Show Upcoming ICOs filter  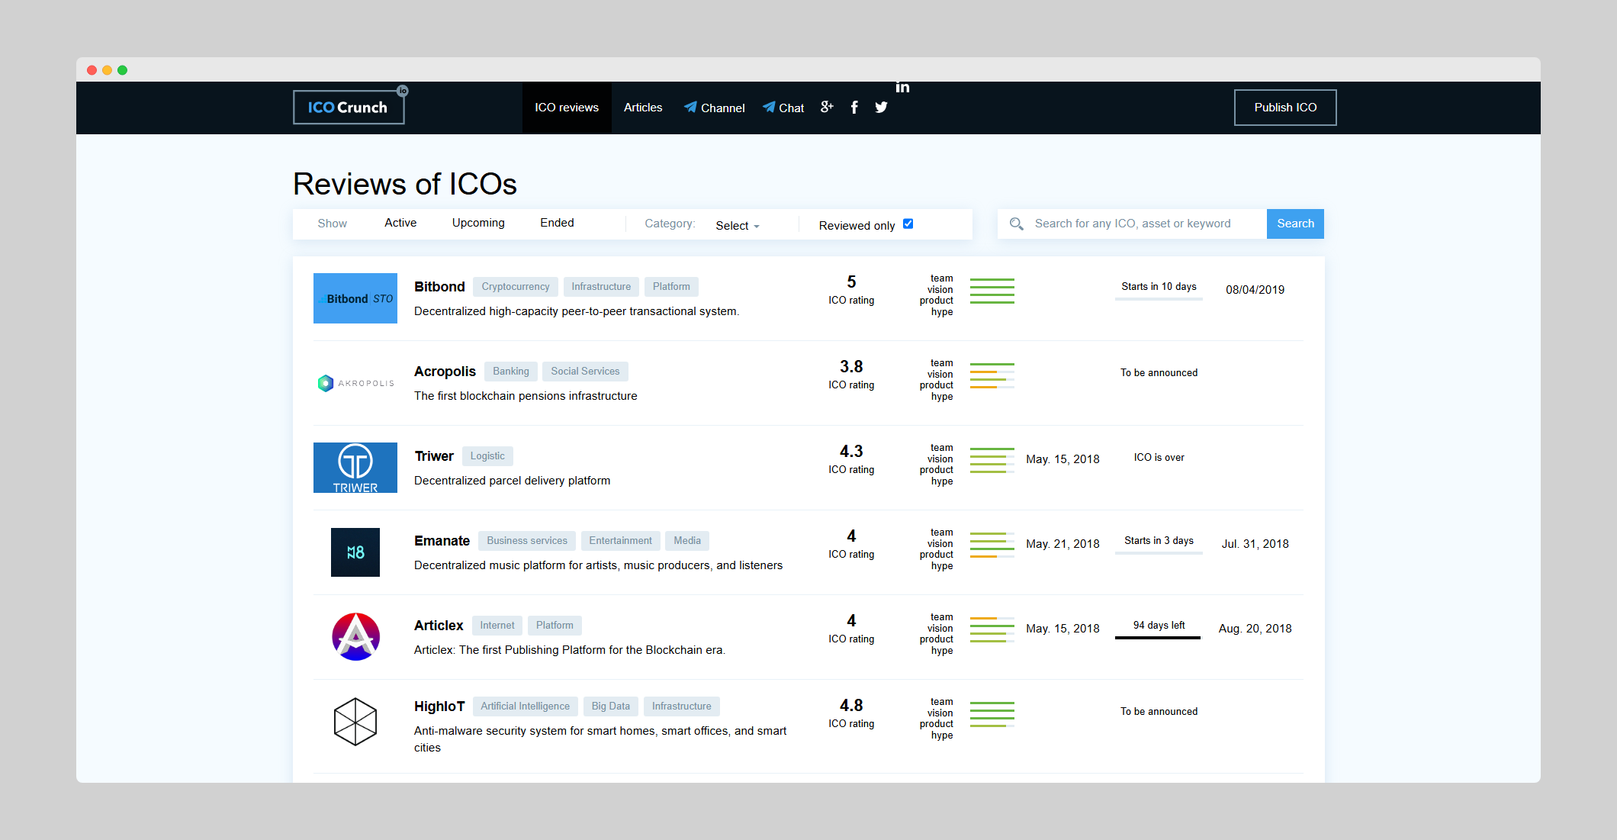(478, 223)
